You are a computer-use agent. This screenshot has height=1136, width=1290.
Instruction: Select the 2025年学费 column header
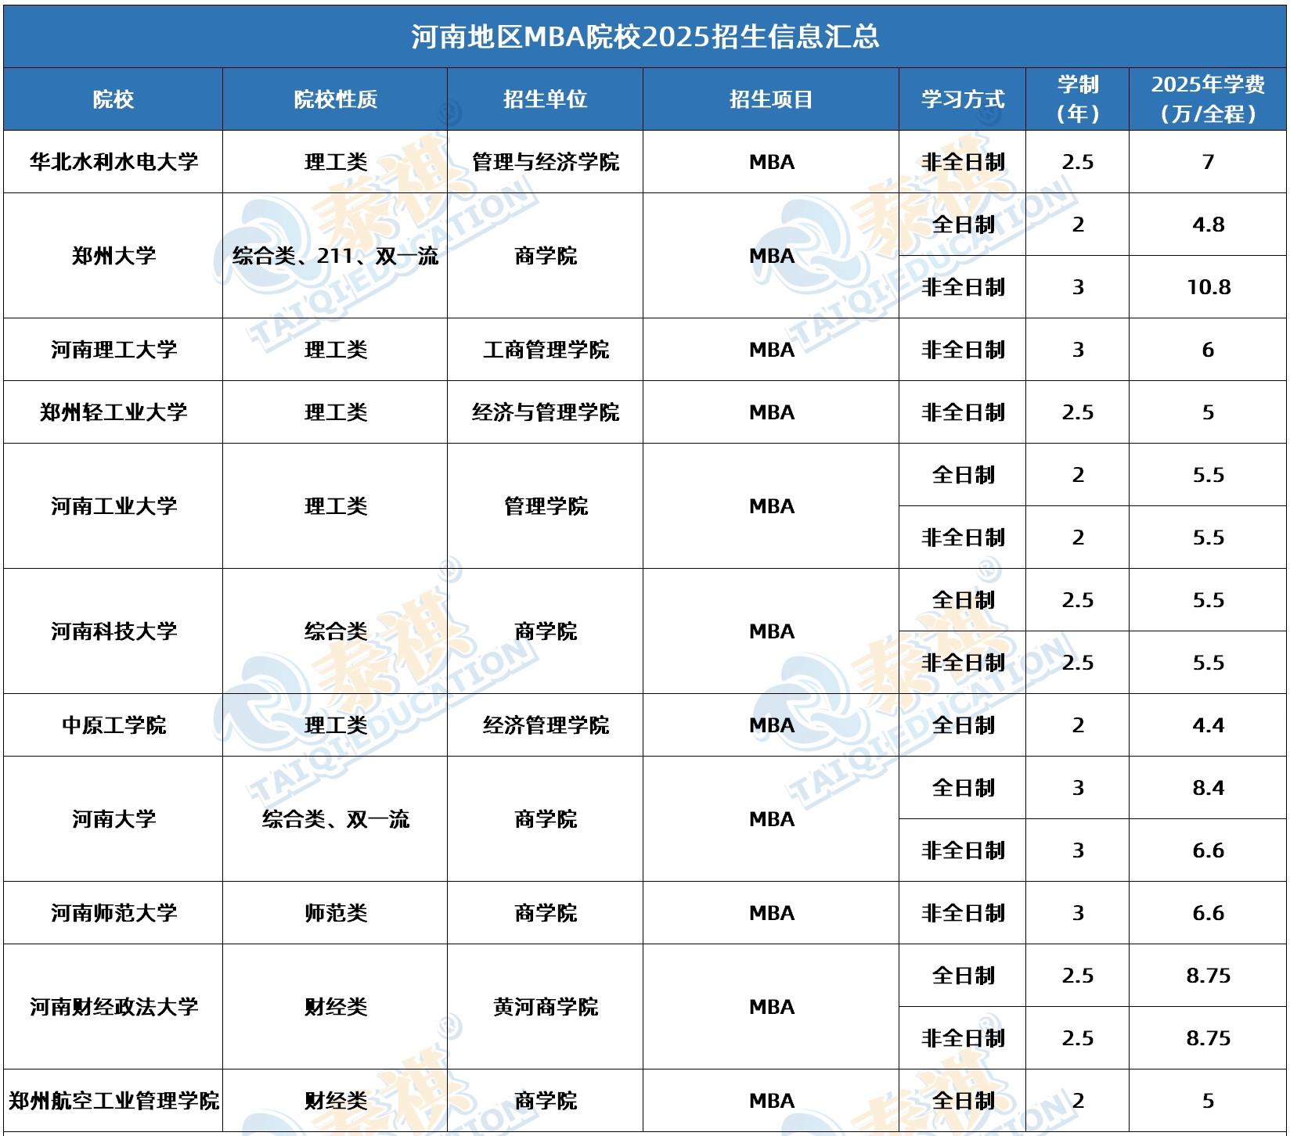[1208, 99]
